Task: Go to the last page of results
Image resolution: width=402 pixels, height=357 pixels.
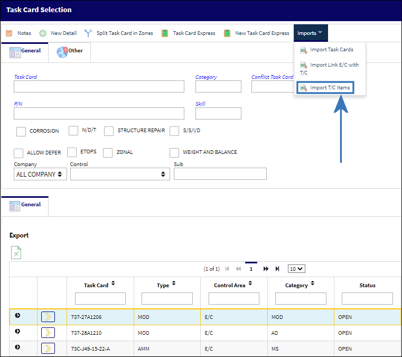Action: point(277,269)
